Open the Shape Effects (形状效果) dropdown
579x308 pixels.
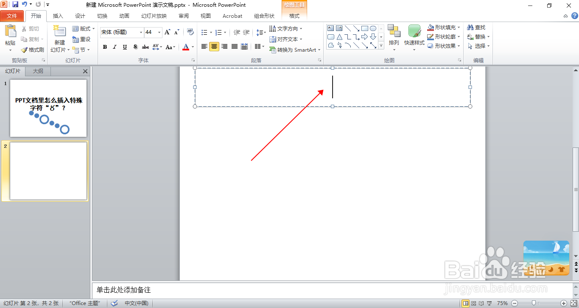444,46
